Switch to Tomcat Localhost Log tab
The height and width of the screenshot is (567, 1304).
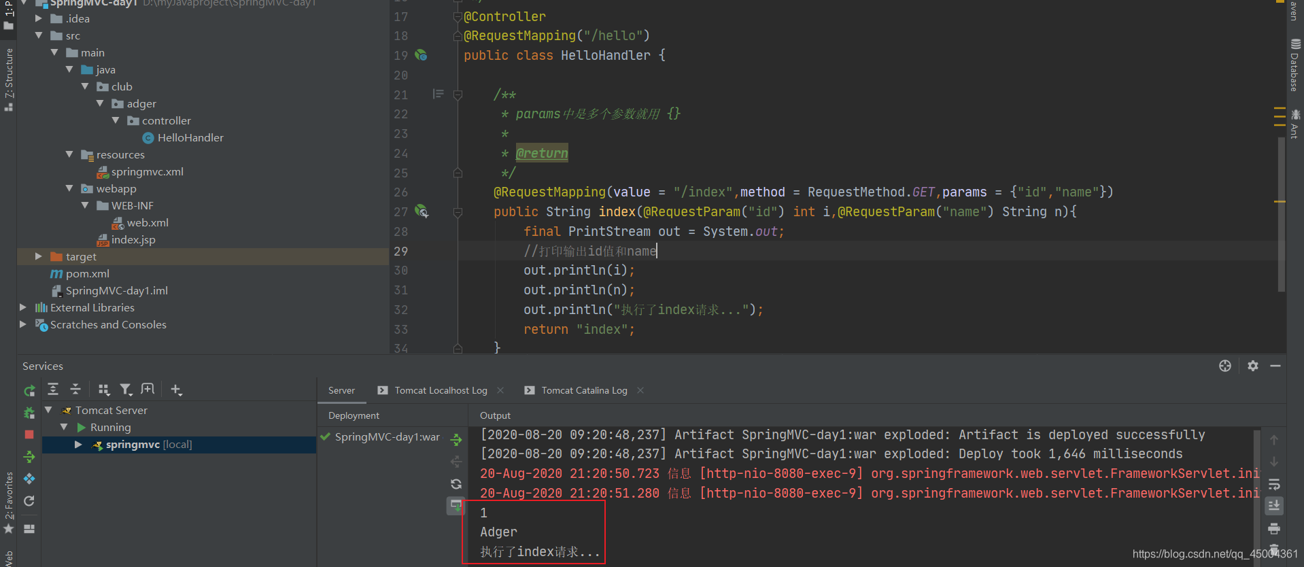click(x=441, y=390)
